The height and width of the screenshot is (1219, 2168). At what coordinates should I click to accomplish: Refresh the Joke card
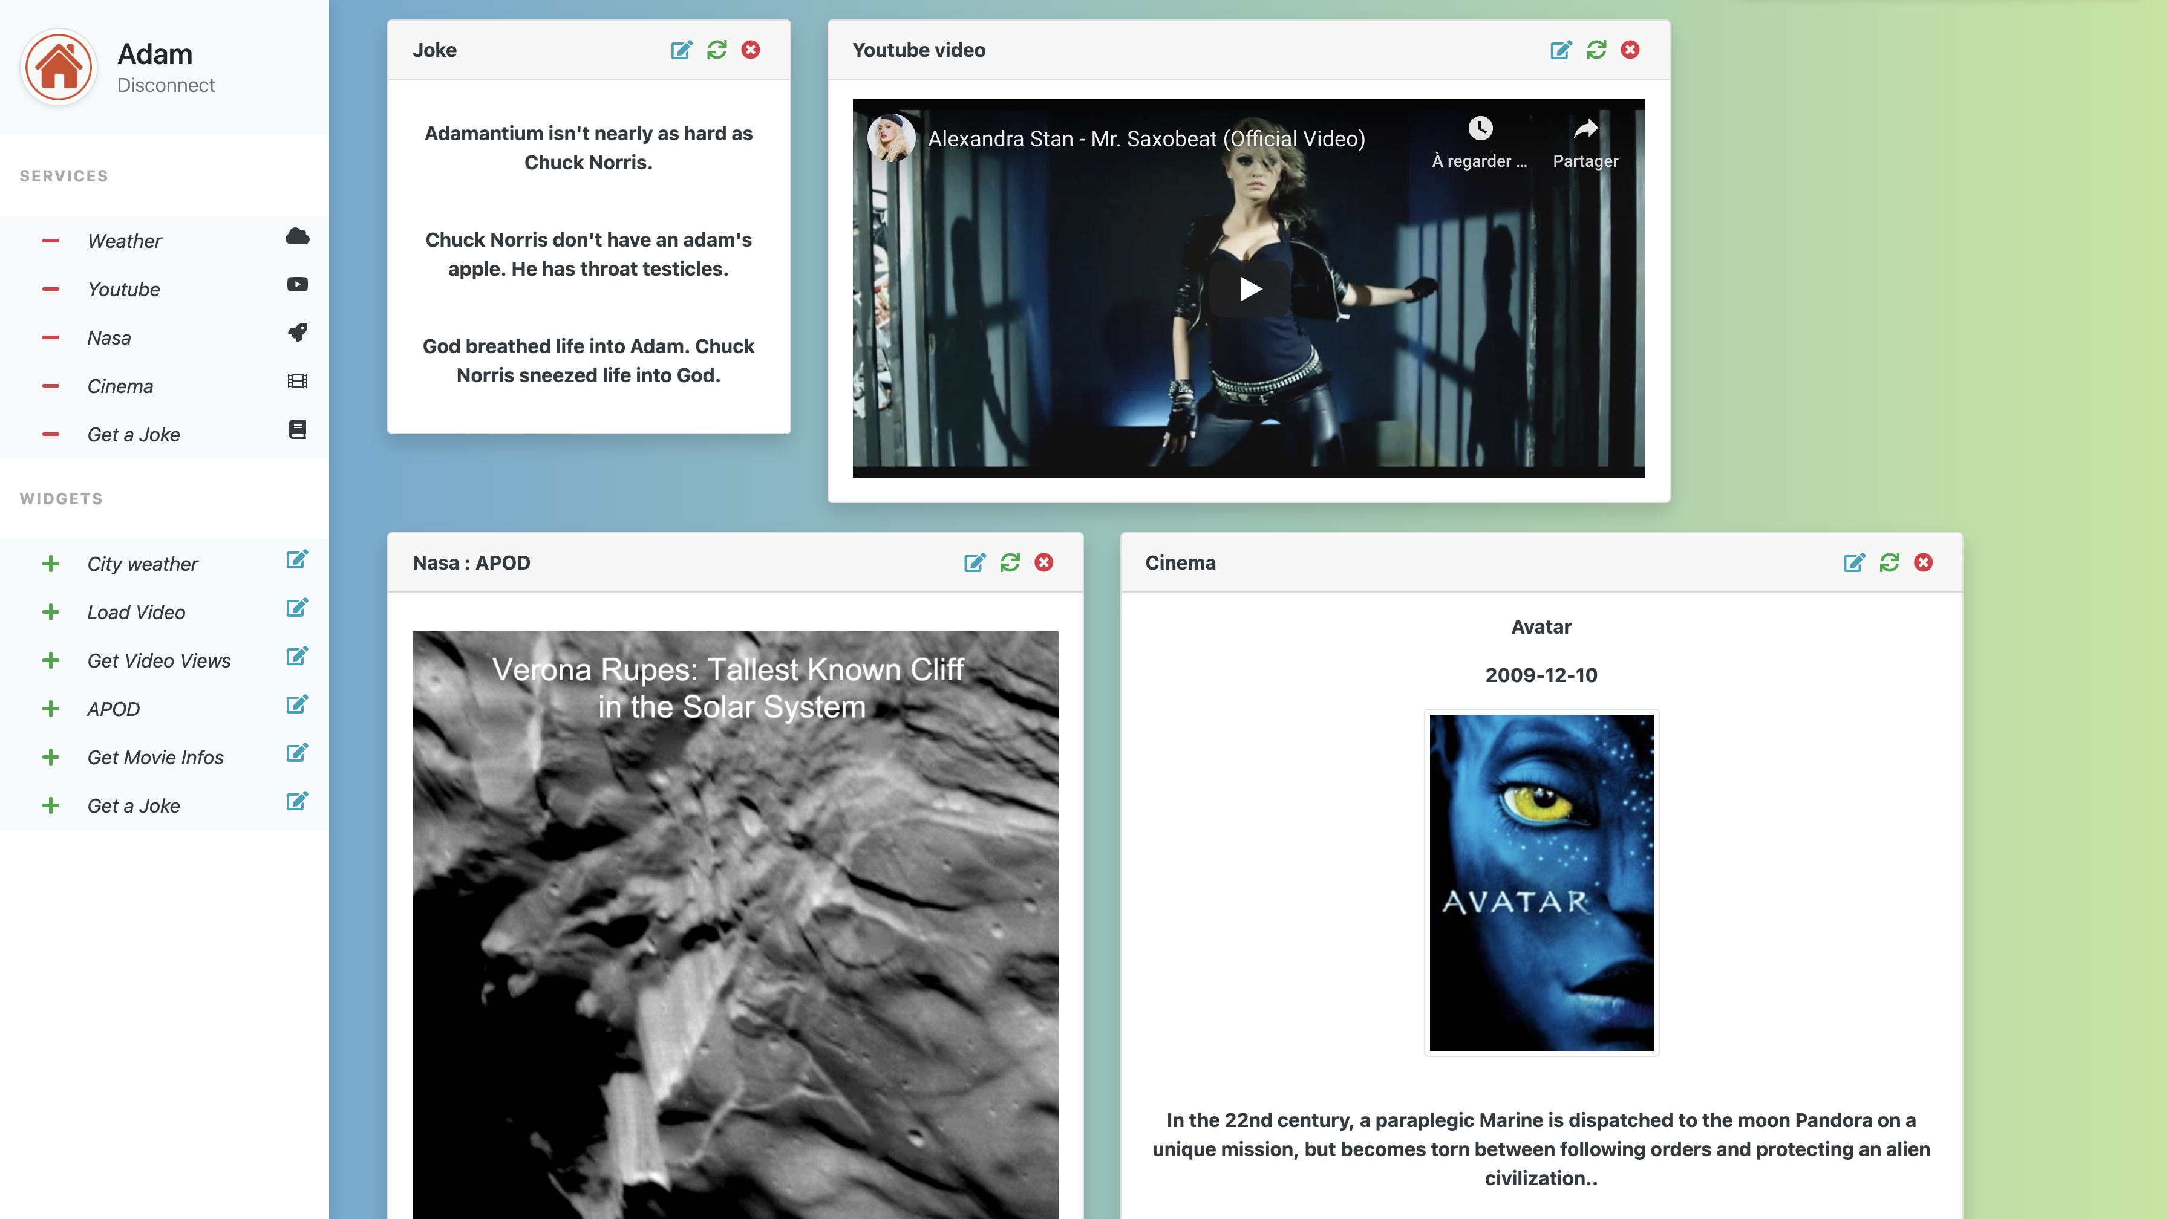[716, 50]
